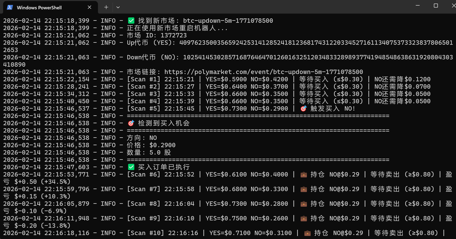Image resolution: width=456 pixels, height=239 pixels.
Task: Click the green checkmark beside 买入订单已执行
Action: [x=131, y=167]
